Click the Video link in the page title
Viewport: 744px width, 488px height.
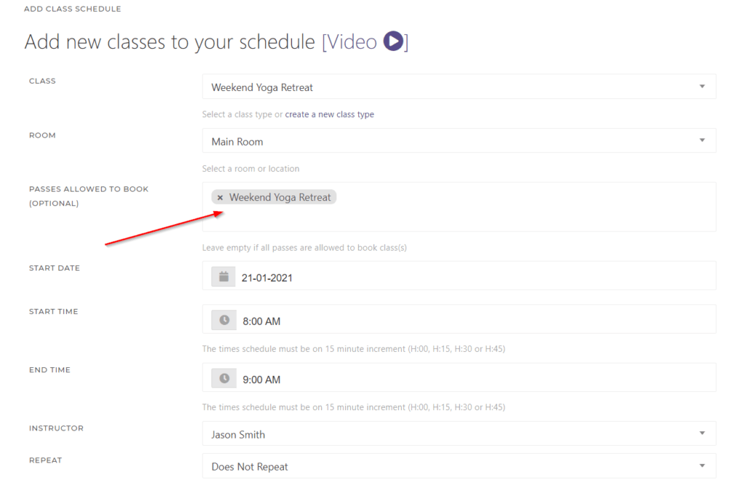point(352,41)
